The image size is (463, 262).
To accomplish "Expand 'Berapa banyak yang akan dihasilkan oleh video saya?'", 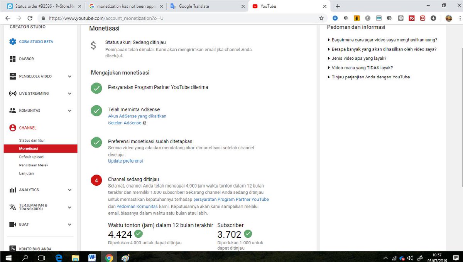I will 382,49.
